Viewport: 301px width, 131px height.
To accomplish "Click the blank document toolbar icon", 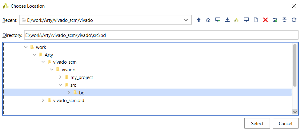I will tap(256, 20).
